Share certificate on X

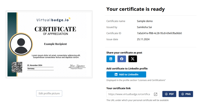click(133, 59)
